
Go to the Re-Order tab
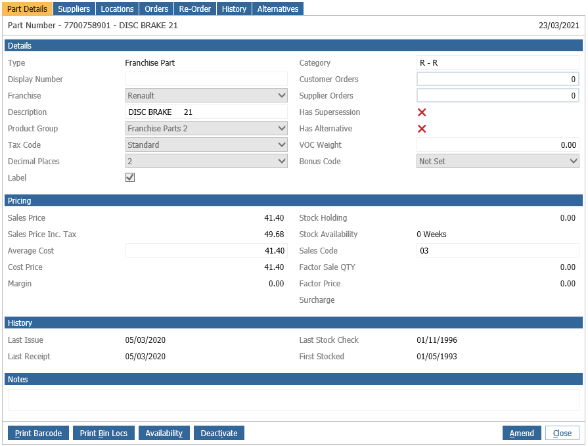point(194,9)
